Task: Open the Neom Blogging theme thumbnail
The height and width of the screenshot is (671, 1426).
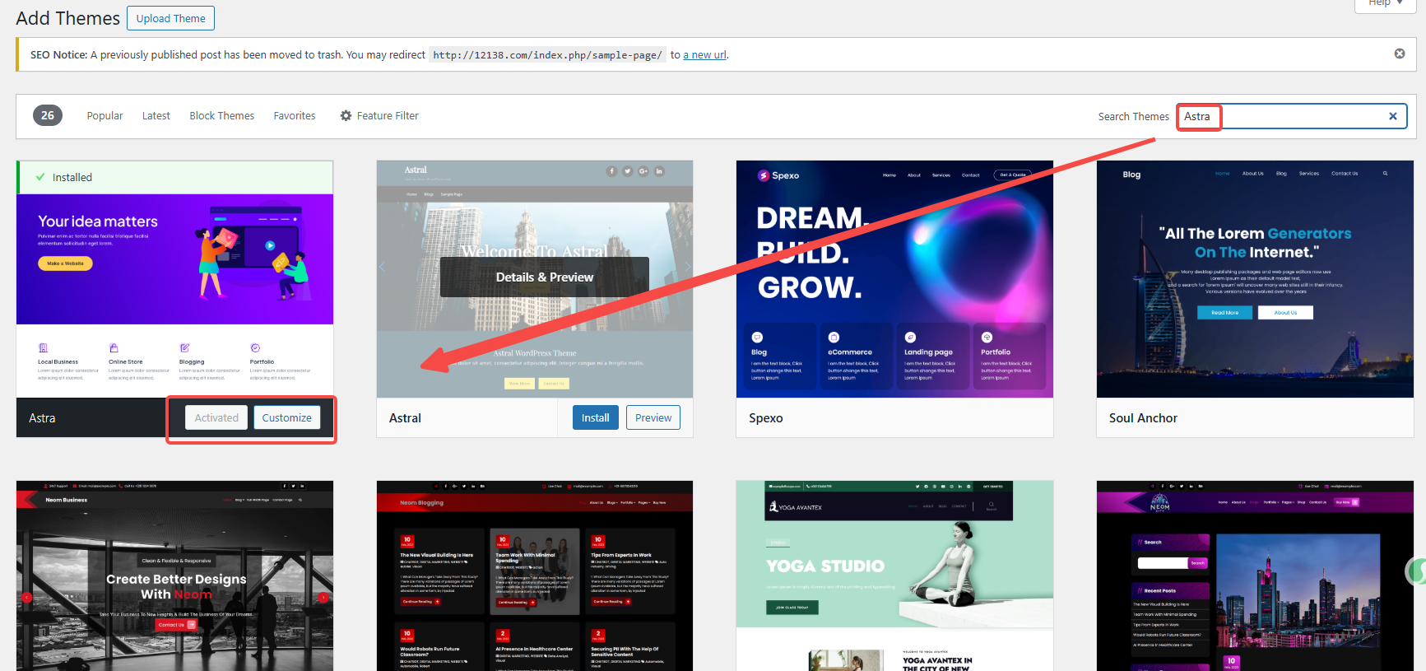Action: [535, 575]
